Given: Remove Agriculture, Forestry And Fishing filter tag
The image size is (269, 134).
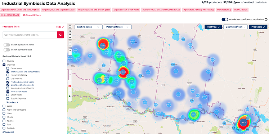Looking at the screenshot, I should coord(198,10).
